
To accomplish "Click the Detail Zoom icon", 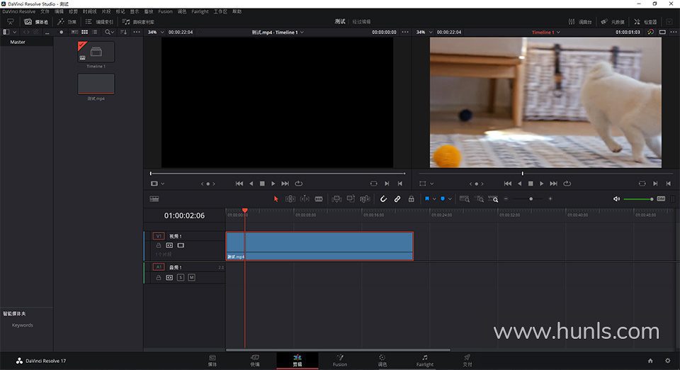I will pos(480,199).
